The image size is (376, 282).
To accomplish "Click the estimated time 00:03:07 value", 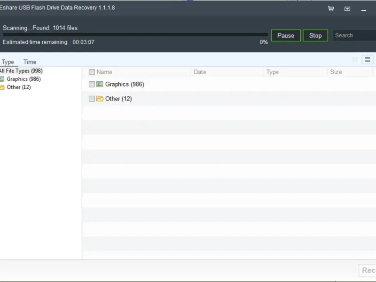I will tap(84, 42).
